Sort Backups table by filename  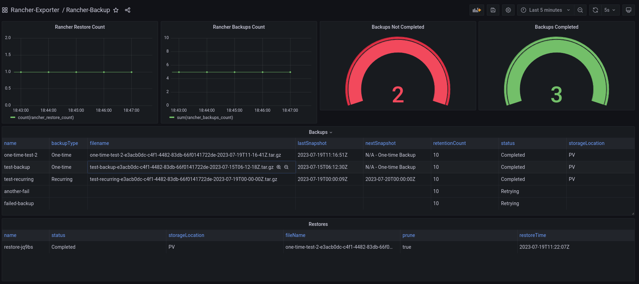coord(100,143)
